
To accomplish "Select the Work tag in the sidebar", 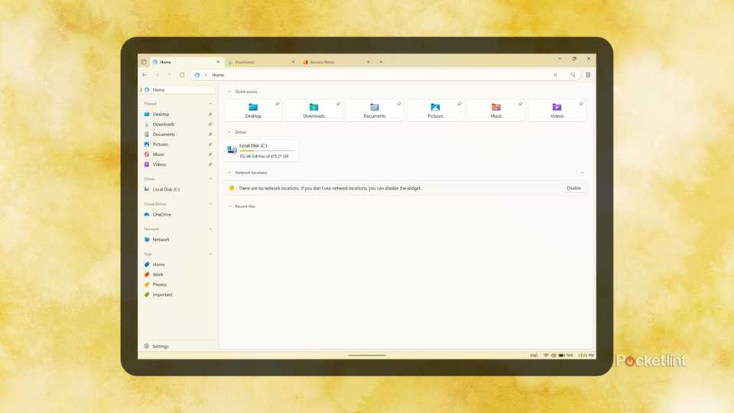I will 178,275.
